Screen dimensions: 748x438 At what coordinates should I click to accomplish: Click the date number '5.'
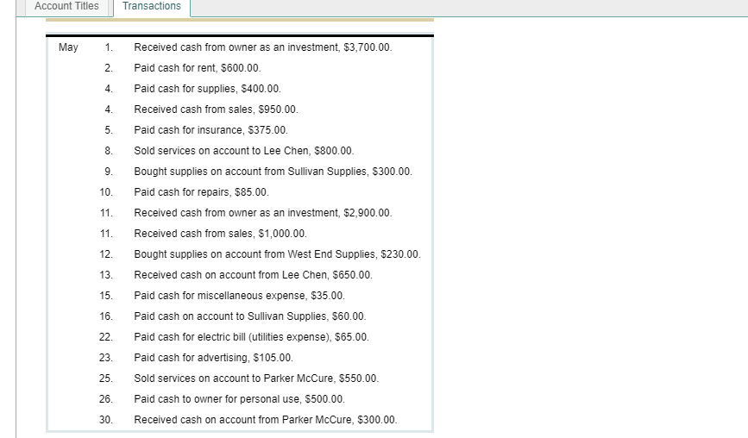coord(109,130)
